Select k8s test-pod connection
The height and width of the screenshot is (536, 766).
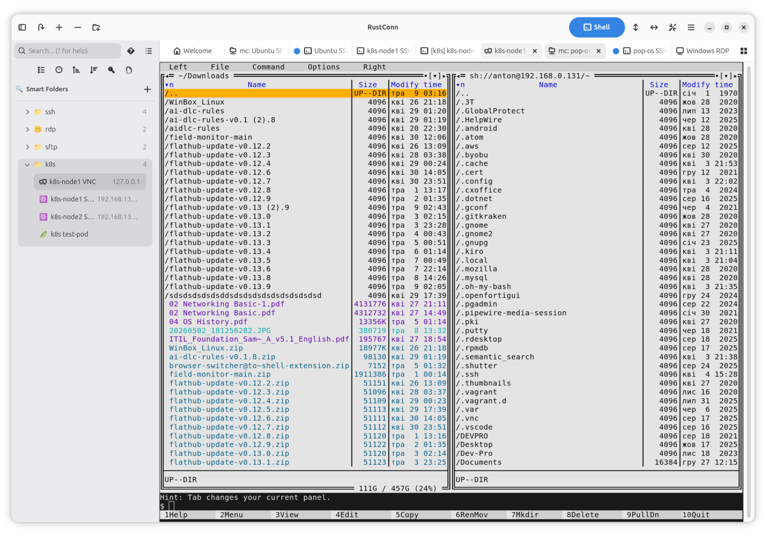click(90, 234)
